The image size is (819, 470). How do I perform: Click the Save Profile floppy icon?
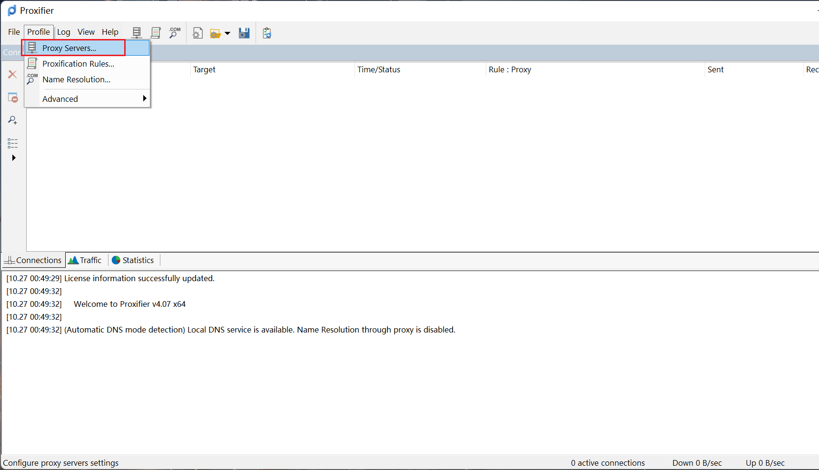(244, 33)
